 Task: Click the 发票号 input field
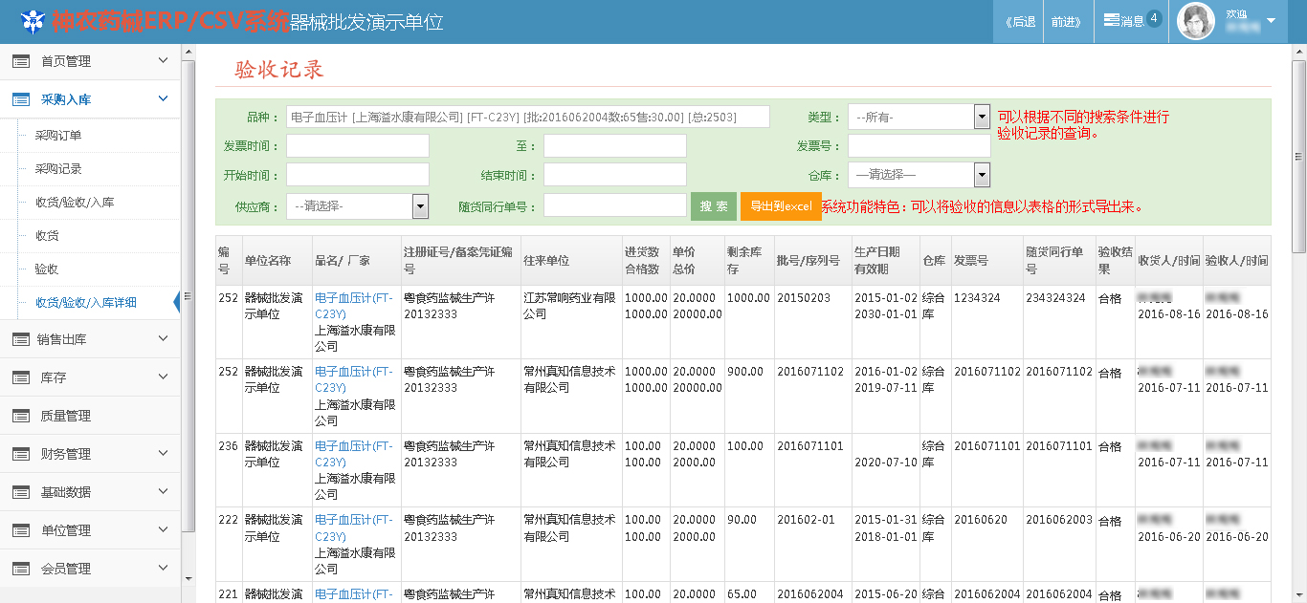(919, 146)
